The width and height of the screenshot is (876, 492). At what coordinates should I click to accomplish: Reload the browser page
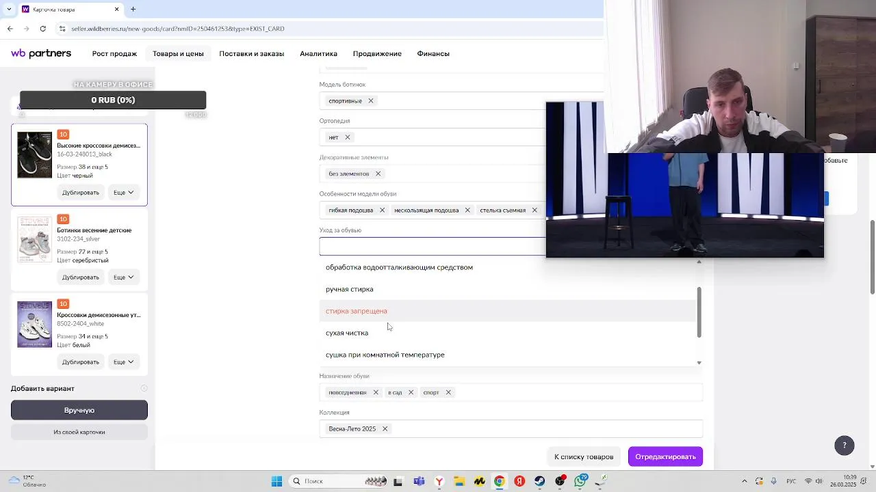43,29
